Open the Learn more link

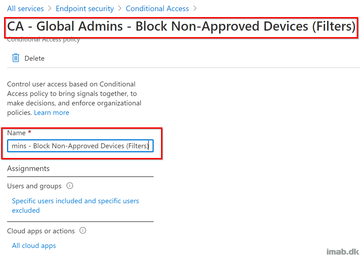click(x=52, y=112)
